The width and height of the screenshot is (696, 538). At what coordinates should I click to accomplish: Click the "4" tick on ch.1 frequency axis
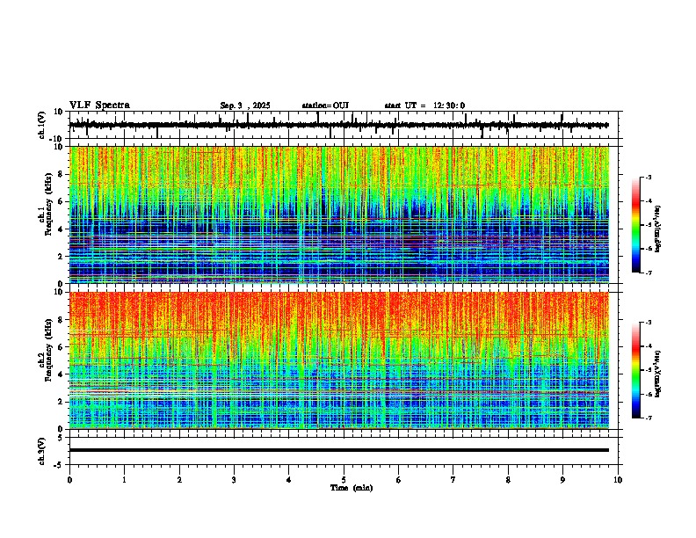tap(62, 229)
